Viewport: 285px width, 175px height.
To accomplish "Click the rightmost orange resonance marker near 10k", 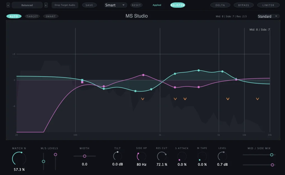I will point(257,98).
